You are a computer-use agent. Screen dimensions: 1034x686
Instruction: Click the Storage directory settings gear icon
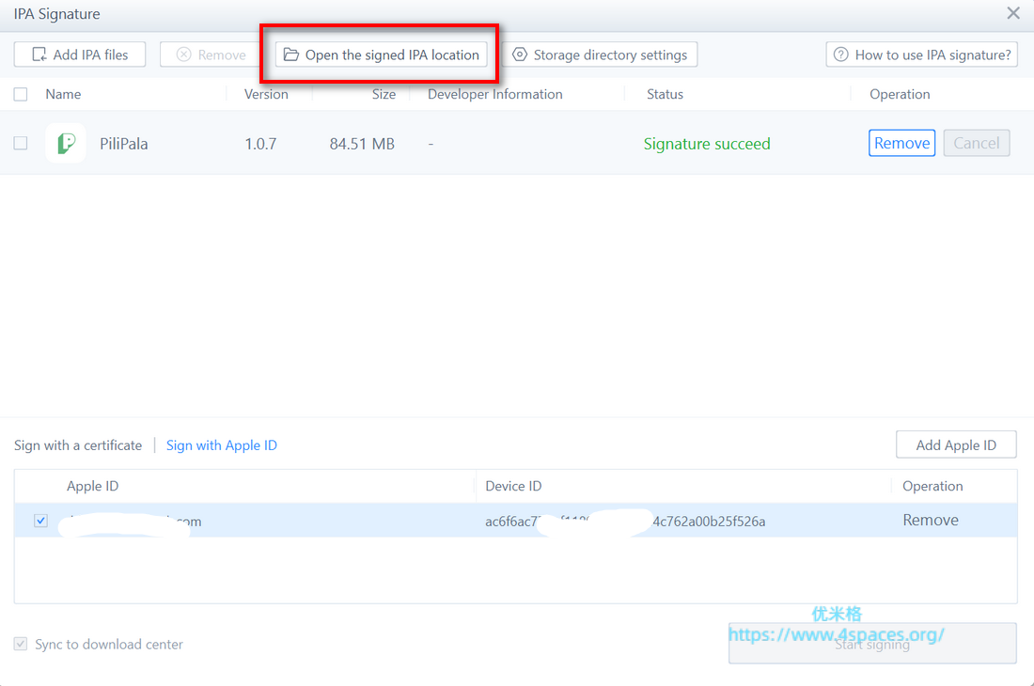tap(520, 55)
